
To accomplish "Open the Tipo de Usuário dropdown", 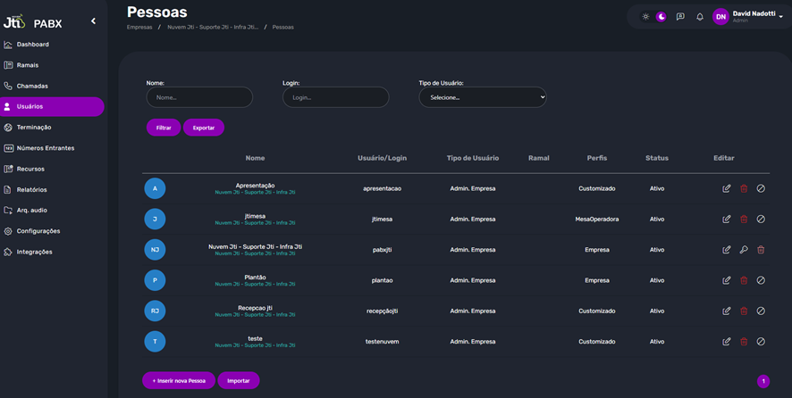I will [482, 97].
